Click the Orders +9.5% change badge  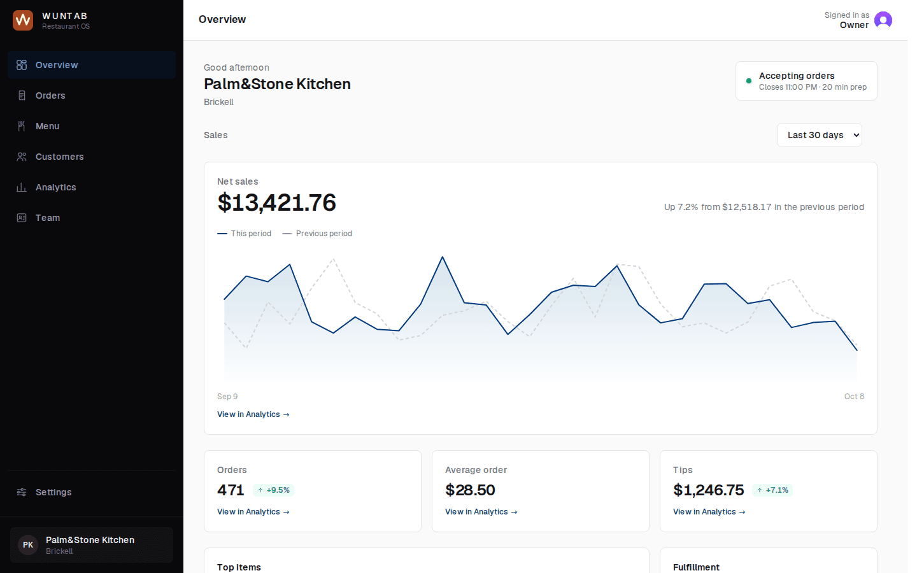[274, 490]
